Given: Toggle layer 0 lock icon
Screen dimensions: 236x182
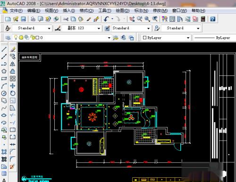Looking at the screenshot, I should pos(33,37).
